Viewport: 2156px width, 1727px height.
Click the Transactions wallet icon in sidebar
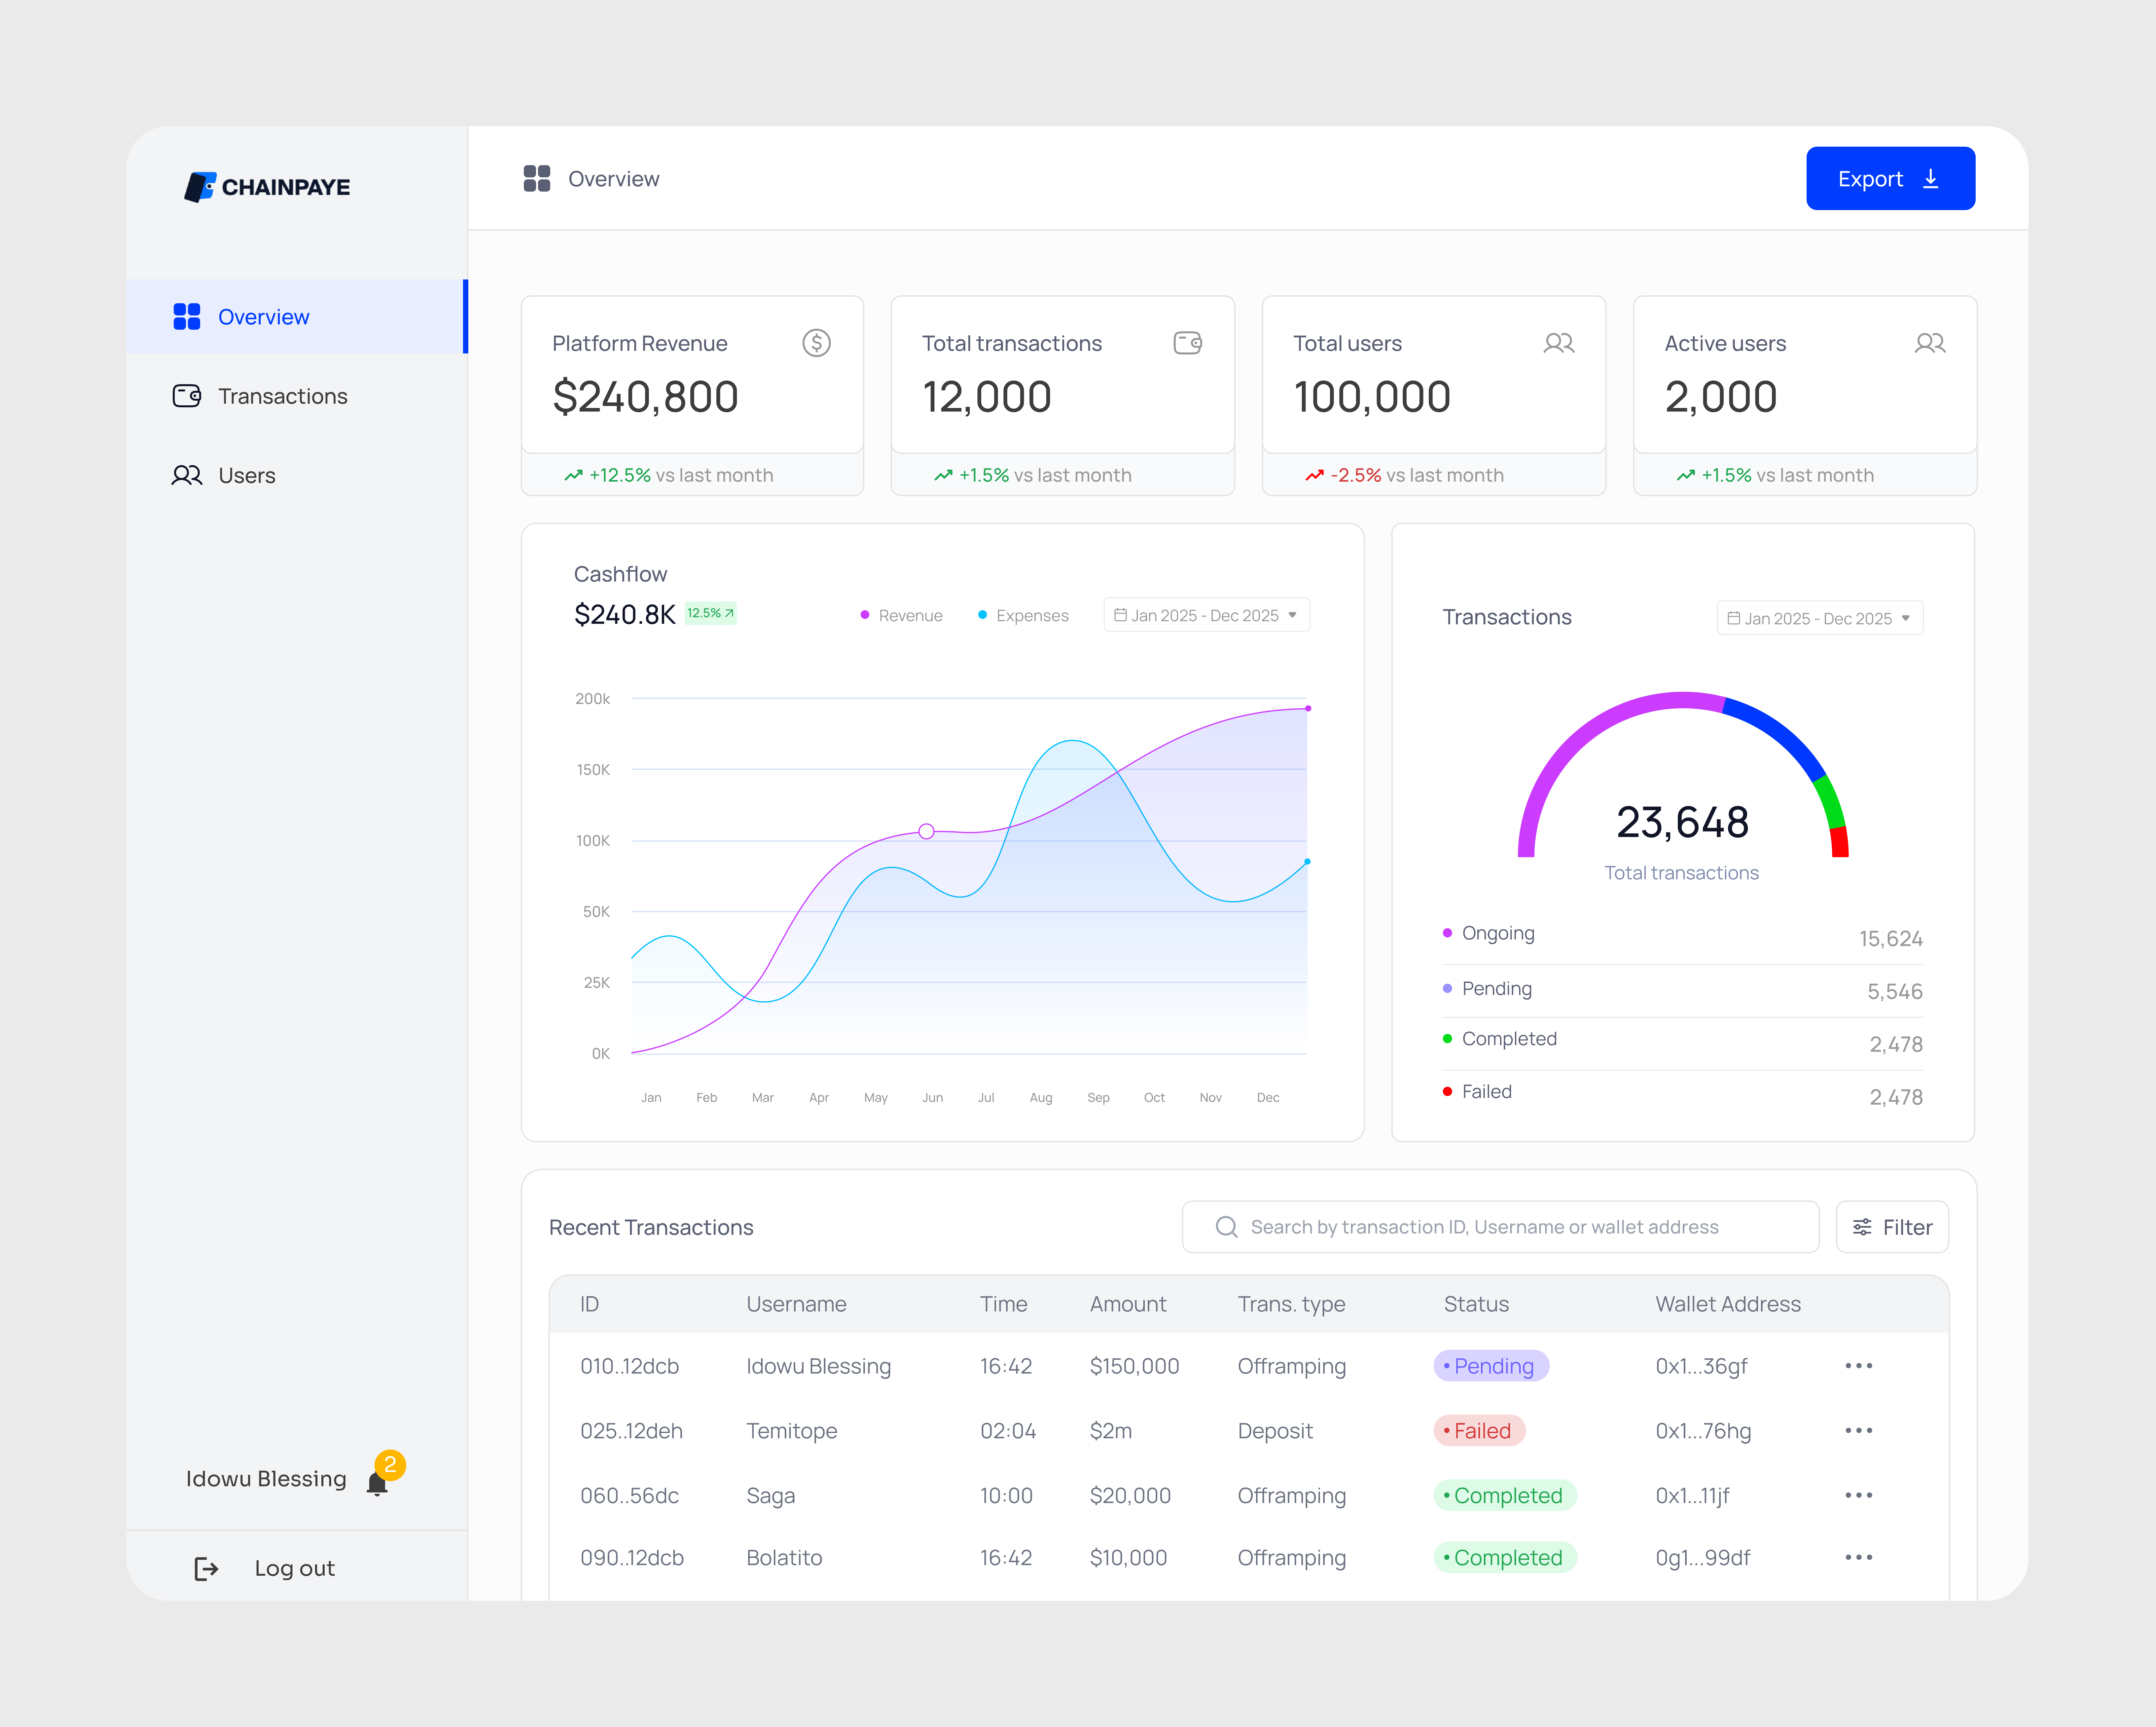(x=187, y=396)
